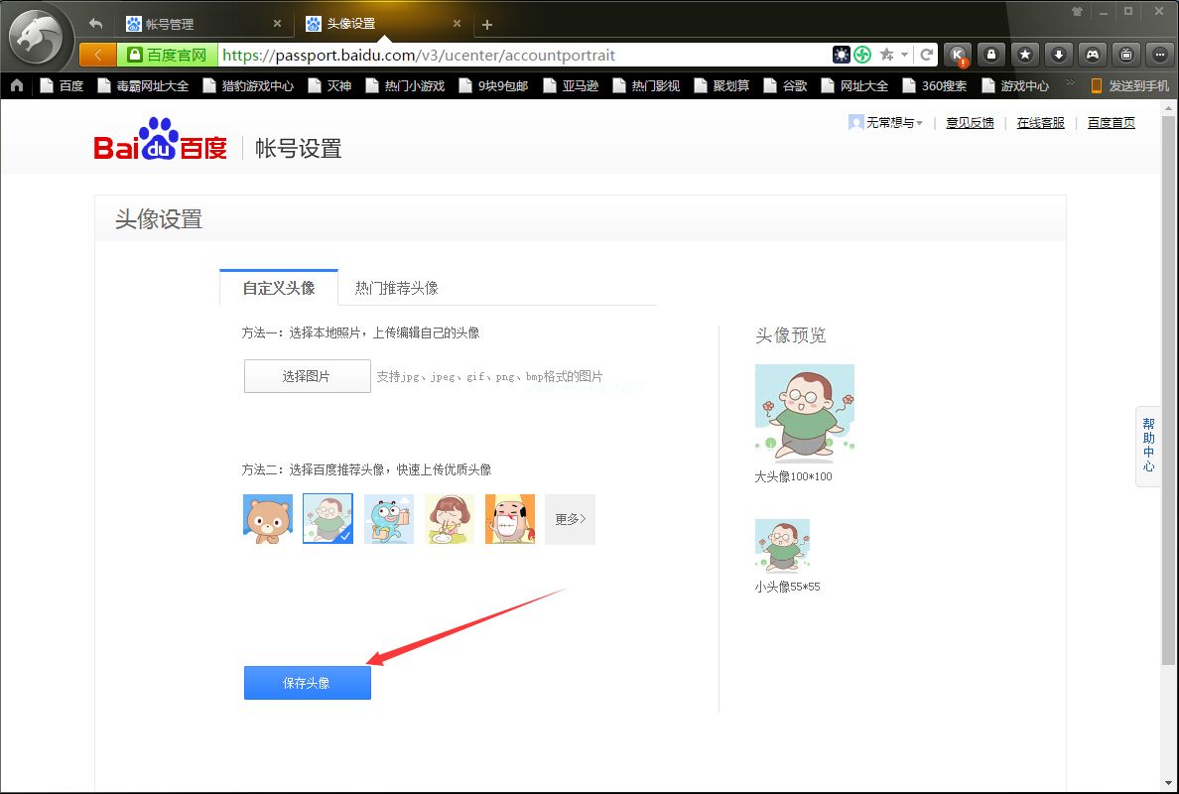Click the lock security icon in the toolbar

[990, 55]
